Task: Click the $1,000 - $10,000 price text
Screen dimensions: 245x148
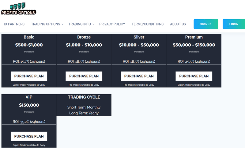Action: [x=84, y=45]
